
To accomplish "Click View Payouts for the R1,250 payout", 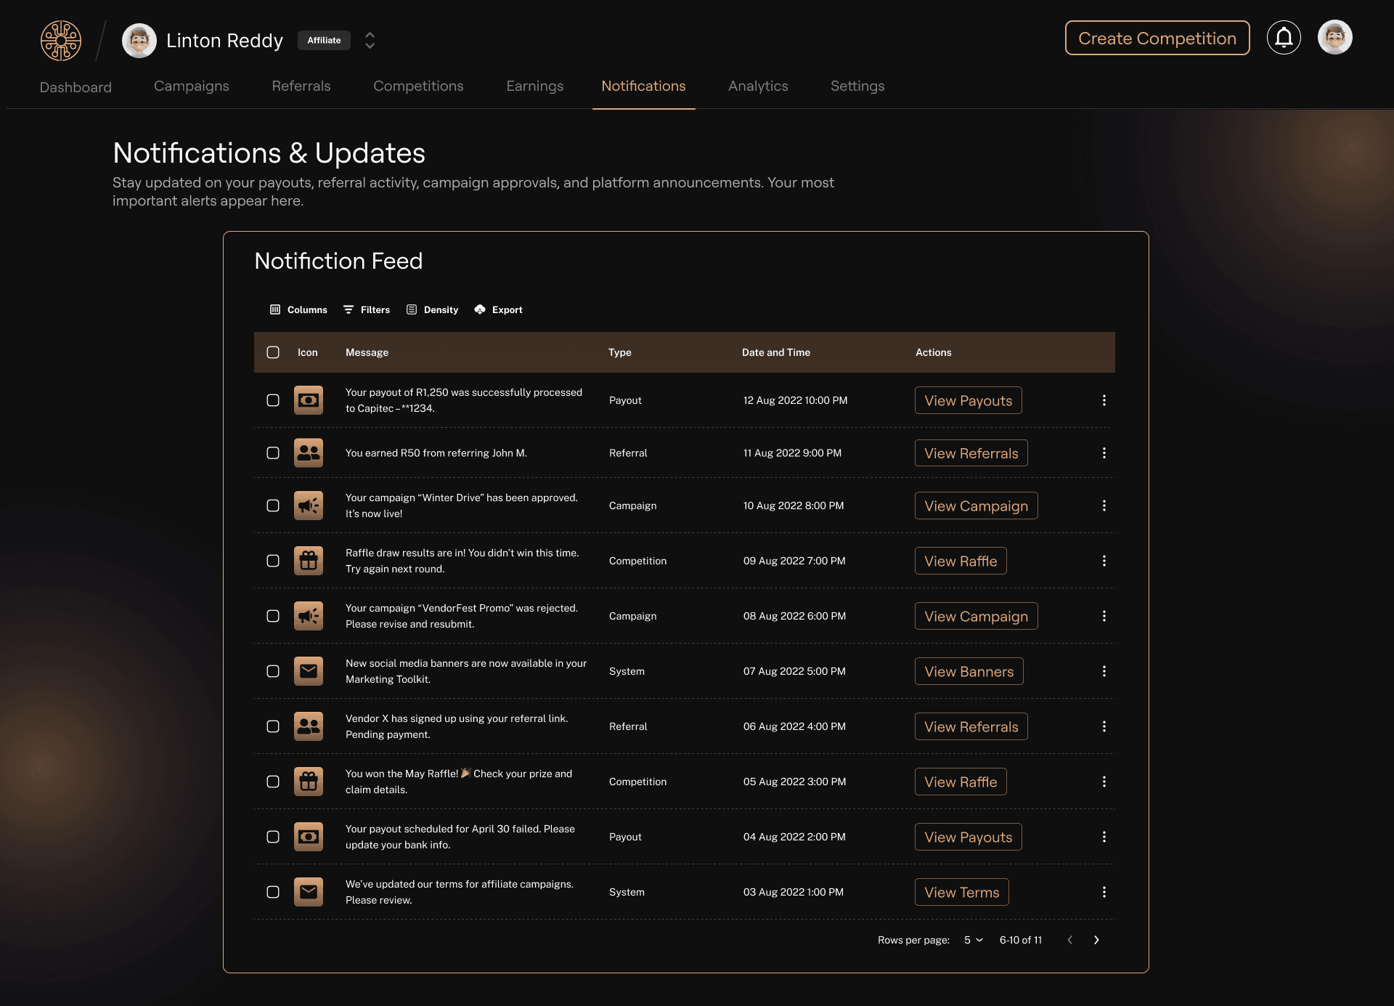I will [969, 400].
